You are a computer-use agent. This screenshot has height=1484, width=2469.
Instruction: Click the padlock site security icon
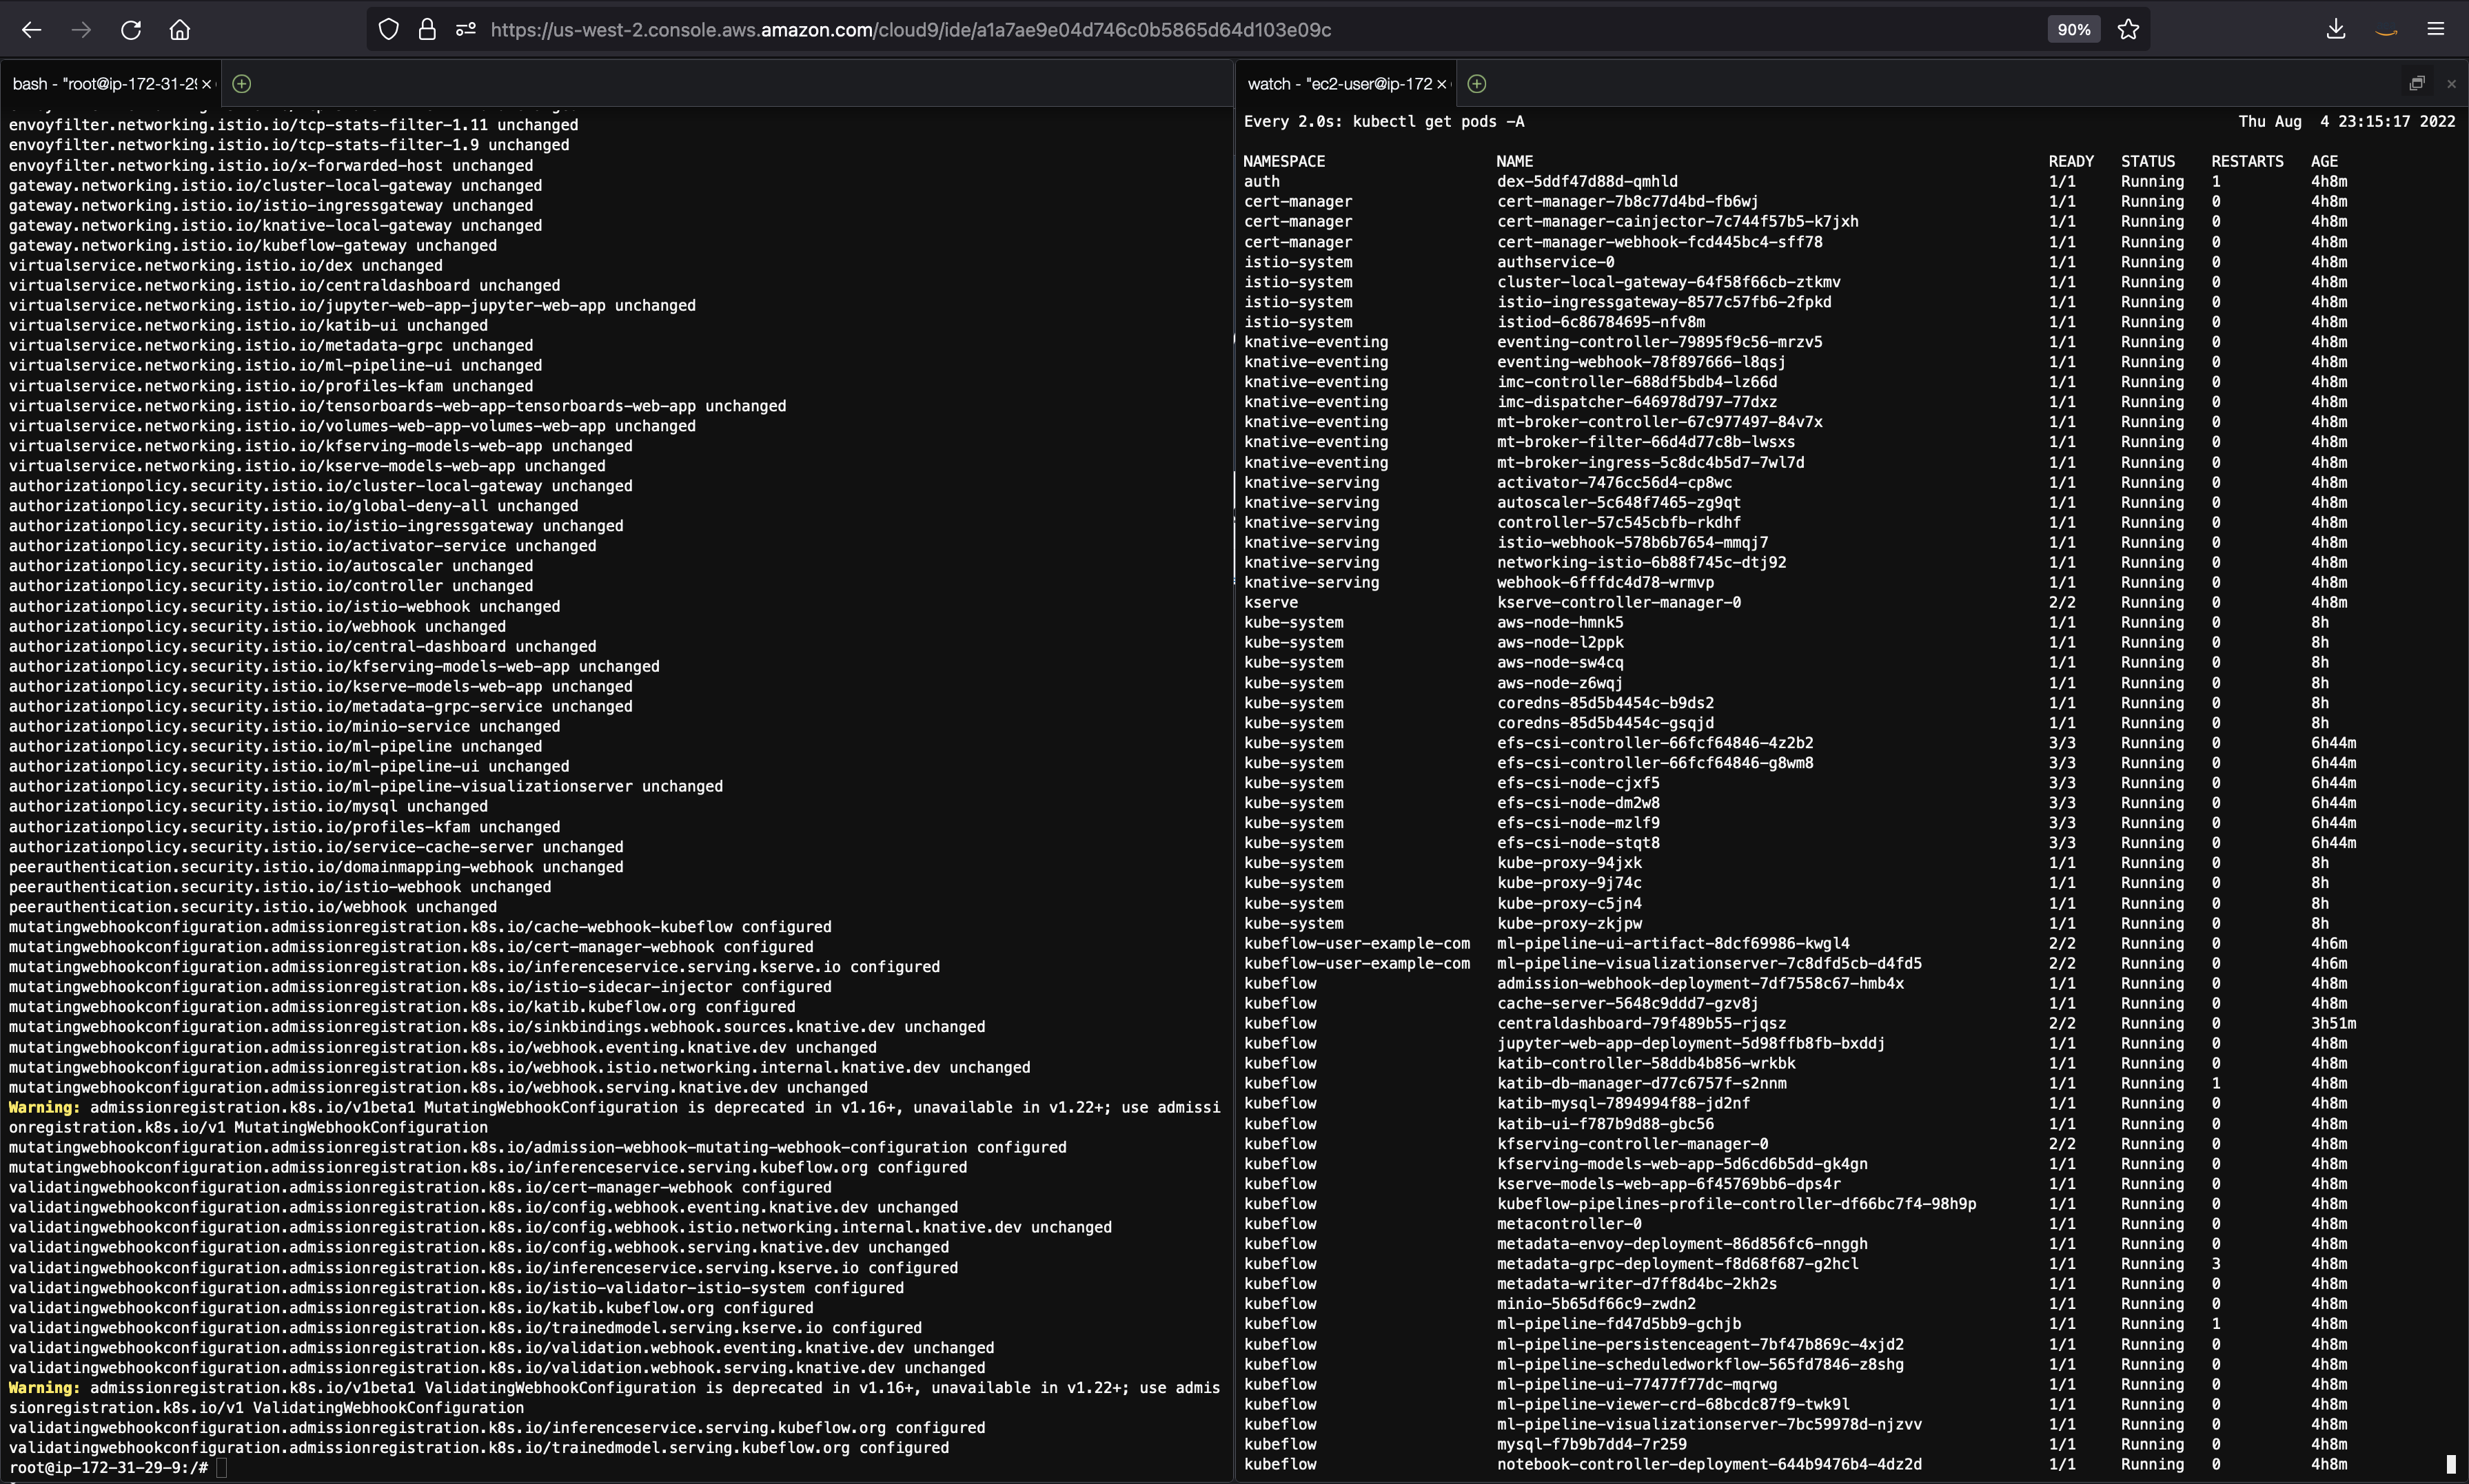427,30
